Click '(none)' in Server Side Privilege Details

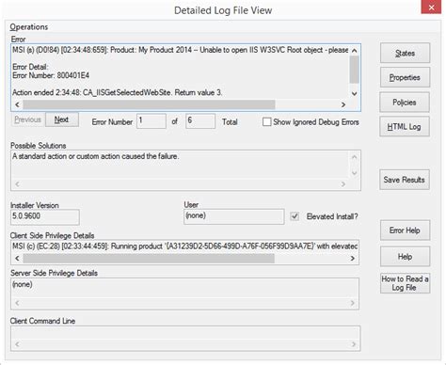pyautogui.click(x=22, y=284)
